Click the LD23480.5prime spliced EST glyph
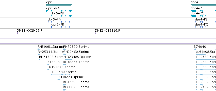This screenshot has height=91, width=216. tap(61, 75)
